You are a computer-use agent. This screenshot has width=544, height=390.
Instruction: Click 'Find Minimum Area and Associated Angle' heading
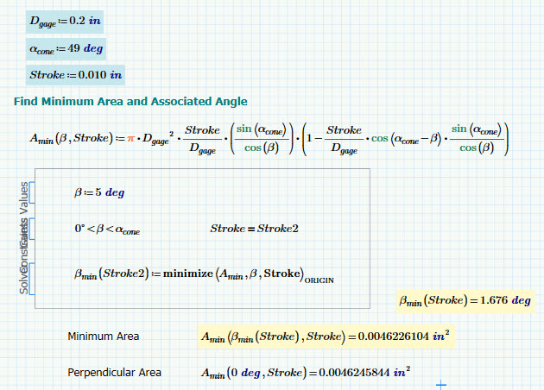click(x=130, y=101)
